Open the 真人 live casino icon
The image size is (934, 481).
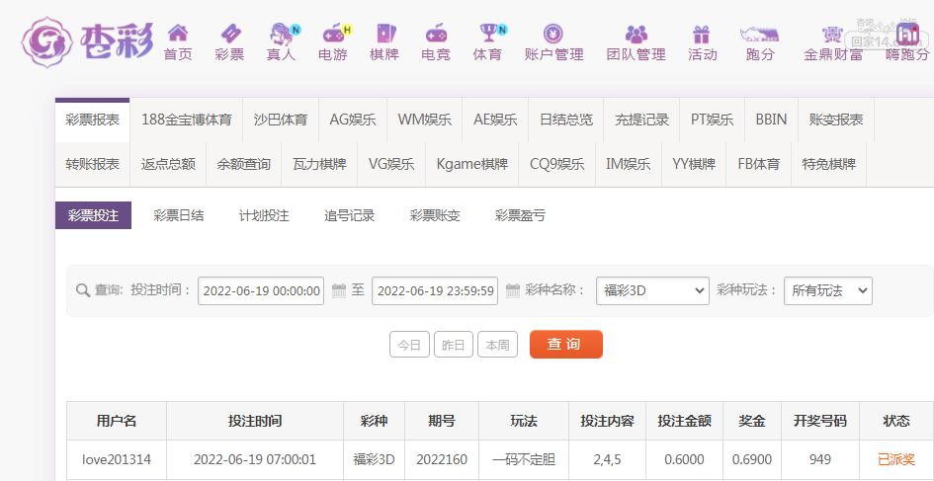282,35
